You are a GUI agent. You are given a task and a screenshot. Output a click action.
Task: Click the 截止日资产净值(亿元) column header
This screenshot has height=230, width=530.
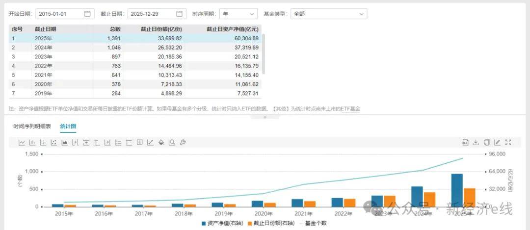[x=232, y=29]
